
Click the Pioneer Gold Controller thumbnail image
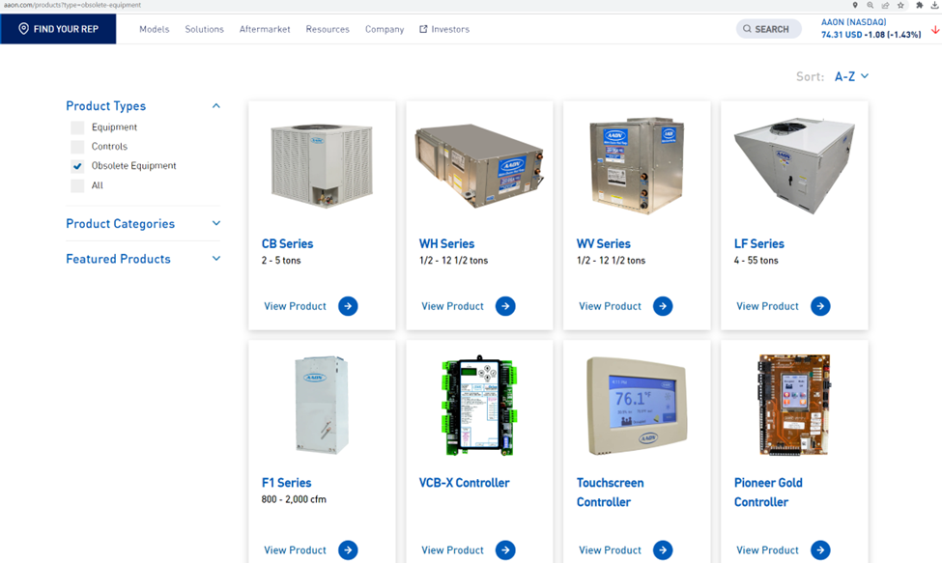tap(794, 405)
